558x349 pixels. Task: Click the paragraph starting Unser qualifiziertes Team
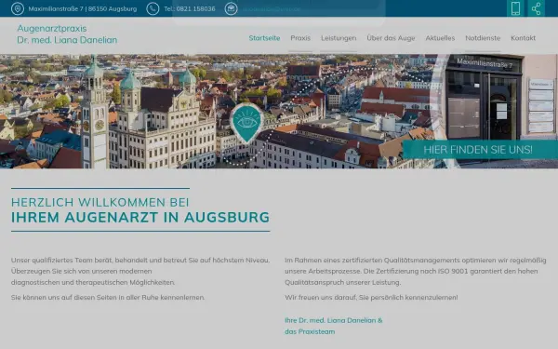140,271
